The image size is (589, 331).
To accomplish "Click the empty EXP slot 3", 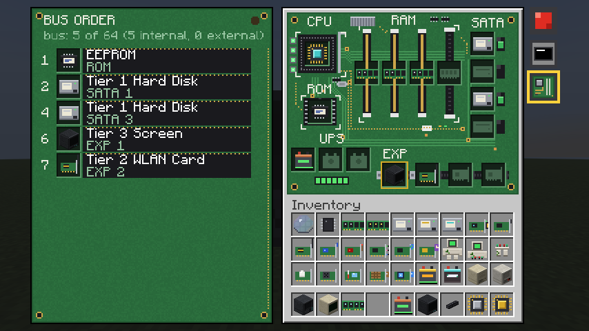I will tap(460, 174).
